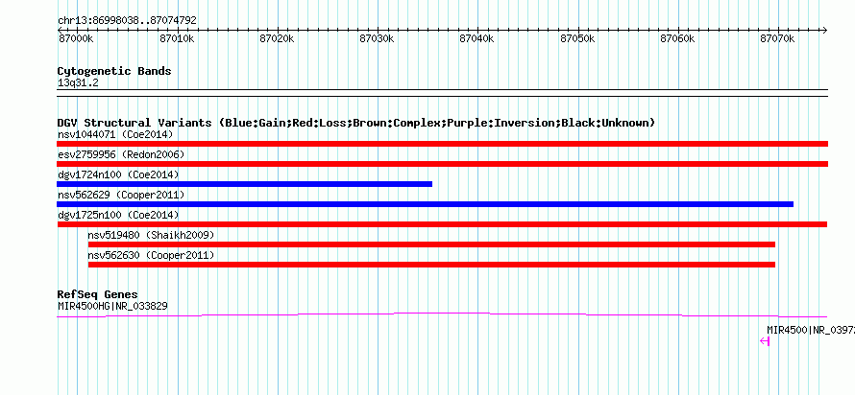Click the 87060k ruler mark

tap(678, 39)
